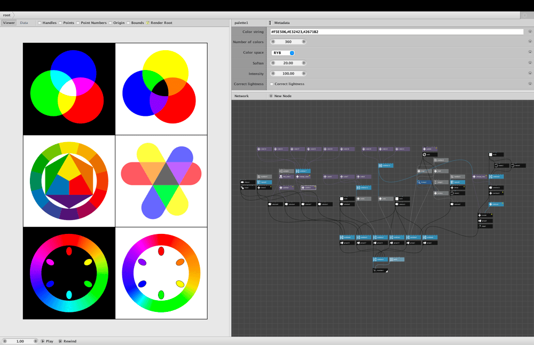534x345 pixels.
Task: Click the Rewind button label
Action: [x=70, y=341]
